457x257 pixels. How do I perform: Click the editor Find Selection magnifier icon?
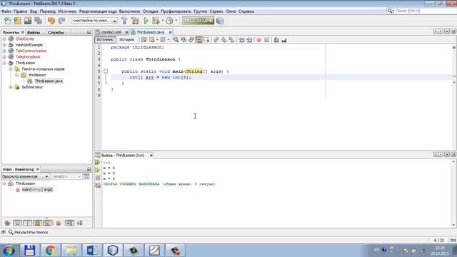tap(176, 40)
